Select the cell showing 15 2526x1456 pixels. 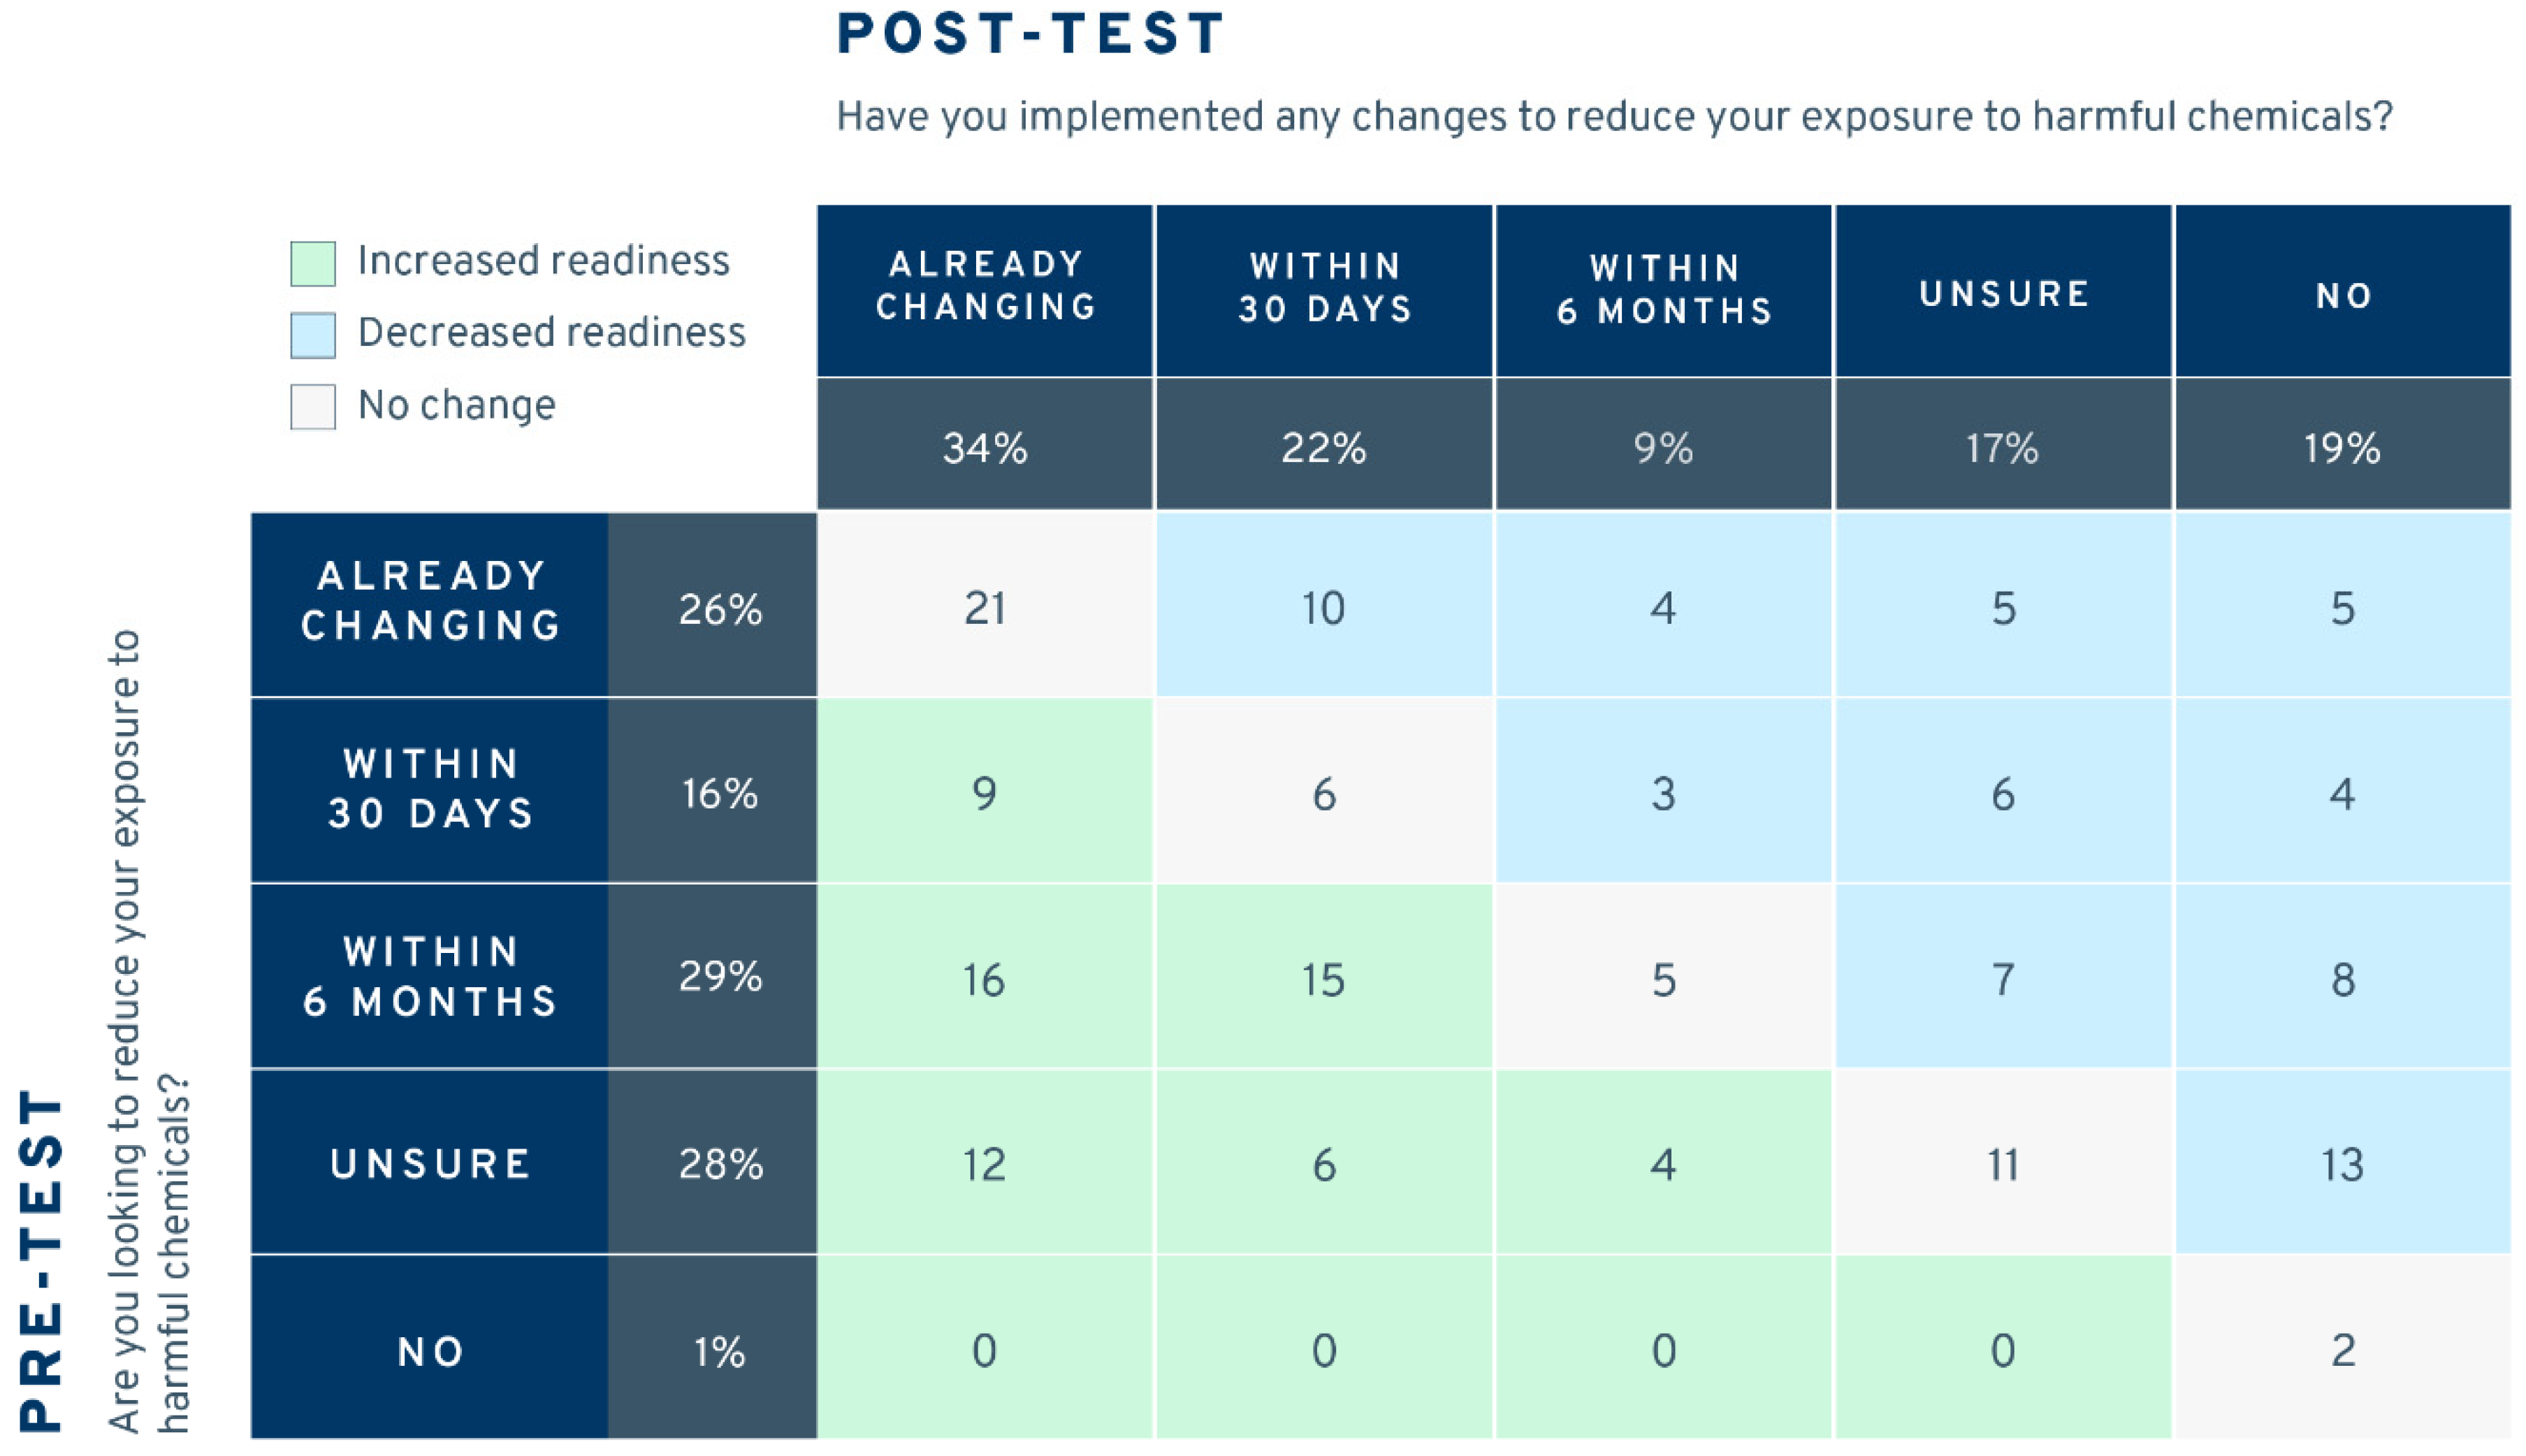point(1323,979)
